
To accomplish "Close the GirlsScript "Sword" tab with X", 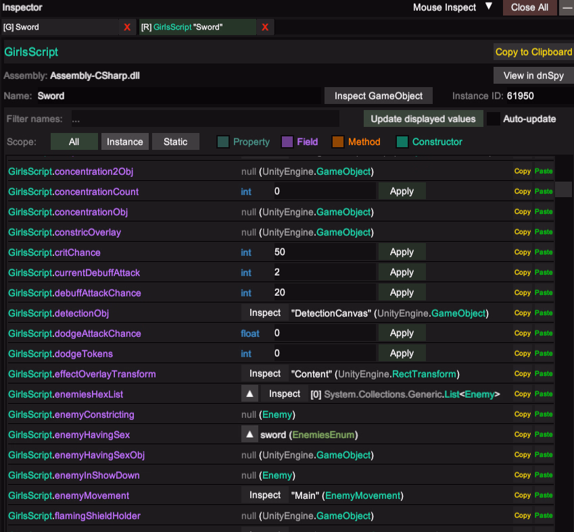I will (265, 27).
